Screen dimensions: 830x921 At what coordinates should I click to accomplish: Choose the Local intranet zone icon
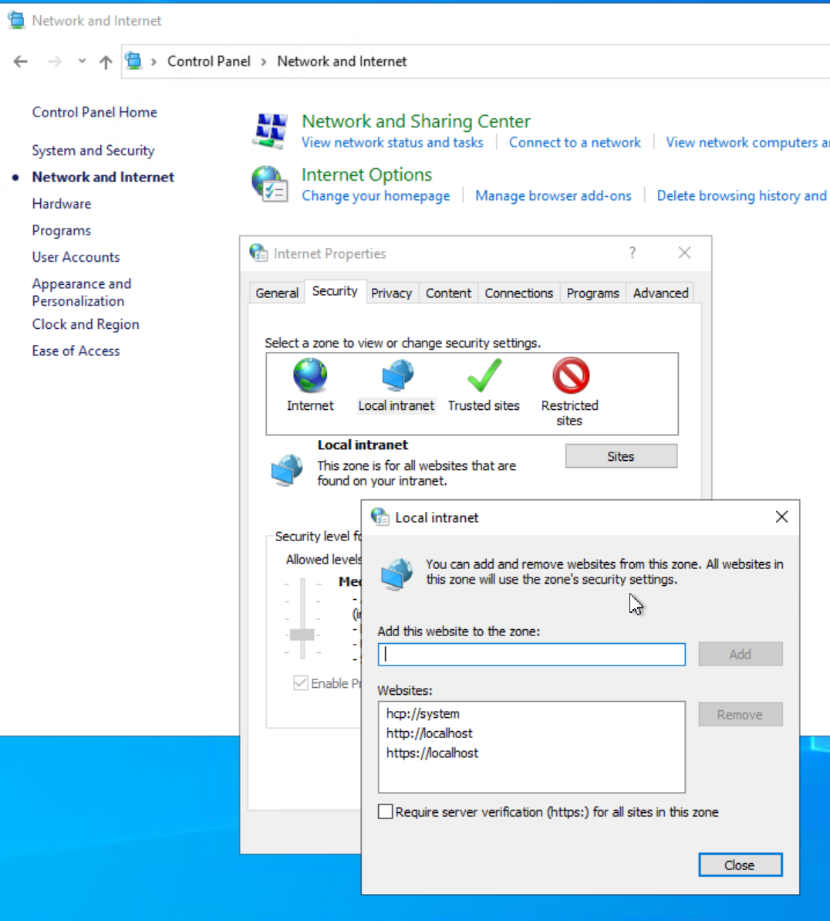[x=396, y=377]
